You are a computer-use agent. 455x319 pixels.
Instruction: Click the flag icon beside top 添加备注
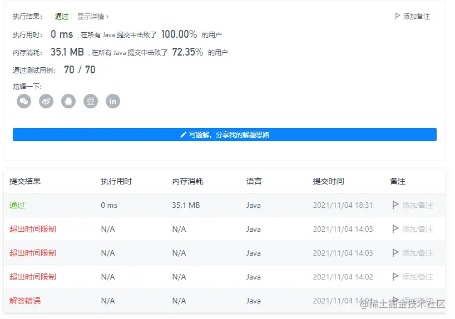point(398,16)
